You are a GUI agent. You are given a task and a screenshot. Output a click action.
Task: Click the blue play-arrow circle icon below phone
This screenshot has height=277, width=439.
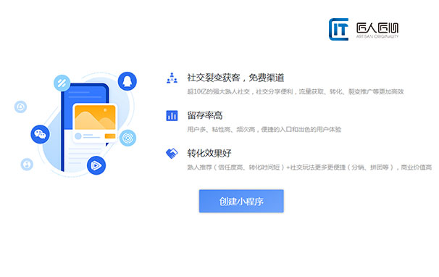point(96,165)
